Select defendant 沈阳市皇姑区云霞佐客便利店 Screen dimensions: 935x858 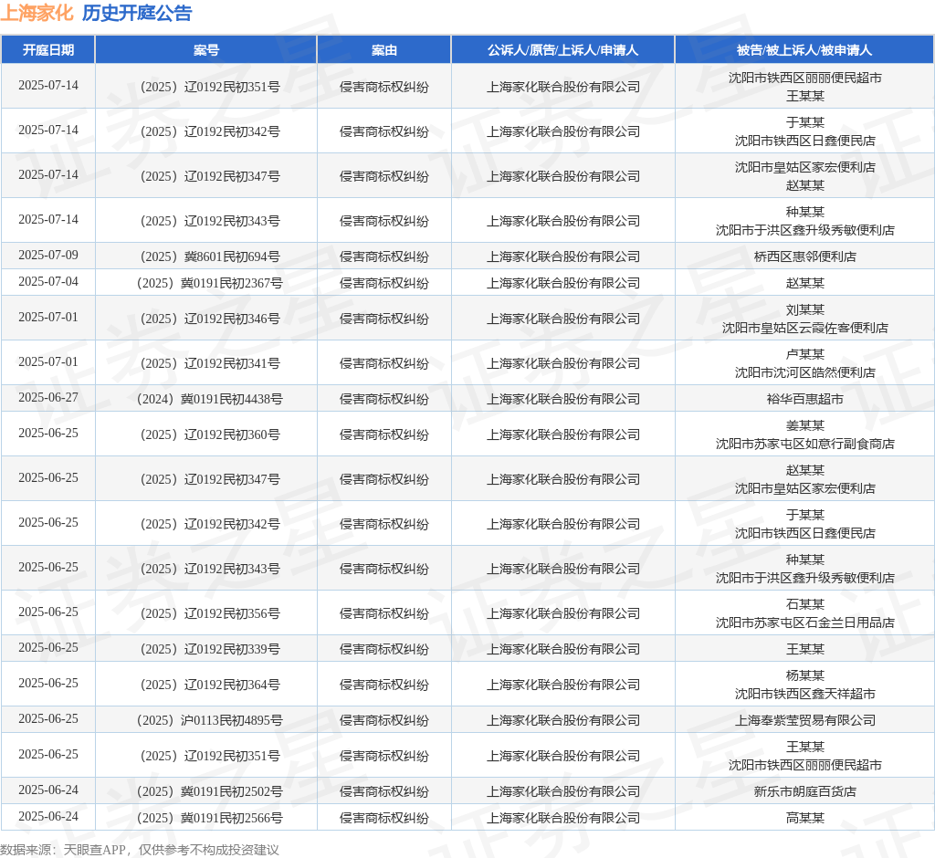[804, 328]
